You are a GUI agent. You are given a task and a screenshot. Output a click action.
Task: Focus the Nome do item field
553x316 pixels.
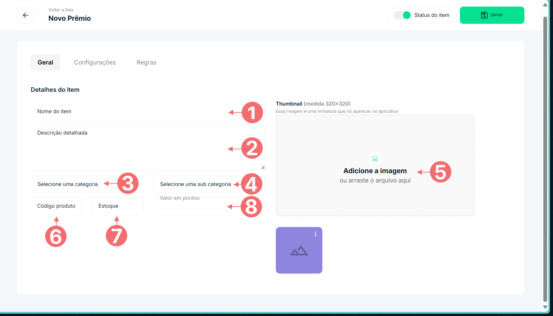(x=131, y=112)
